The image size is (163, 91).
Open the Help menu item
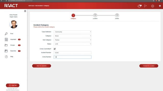12,57
